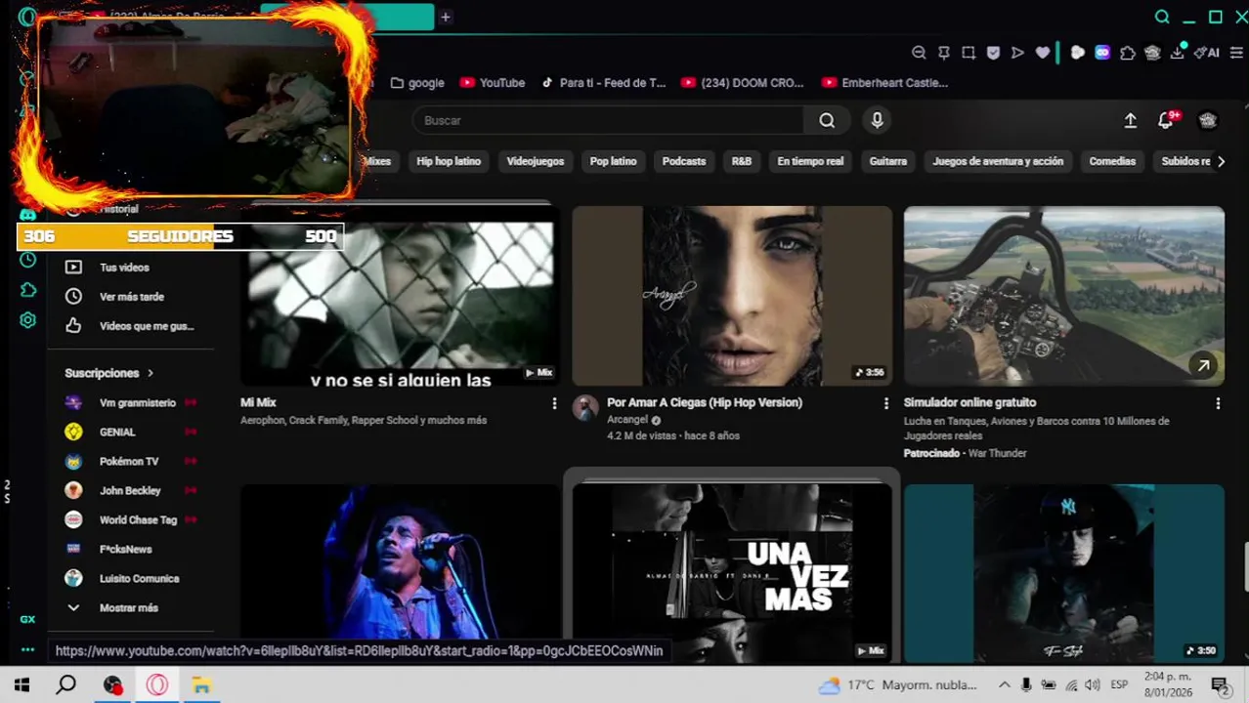Click the page vertical scrollbar thumb
The width and height of the screenshot is (1249, 703).
pos(1244,567)
